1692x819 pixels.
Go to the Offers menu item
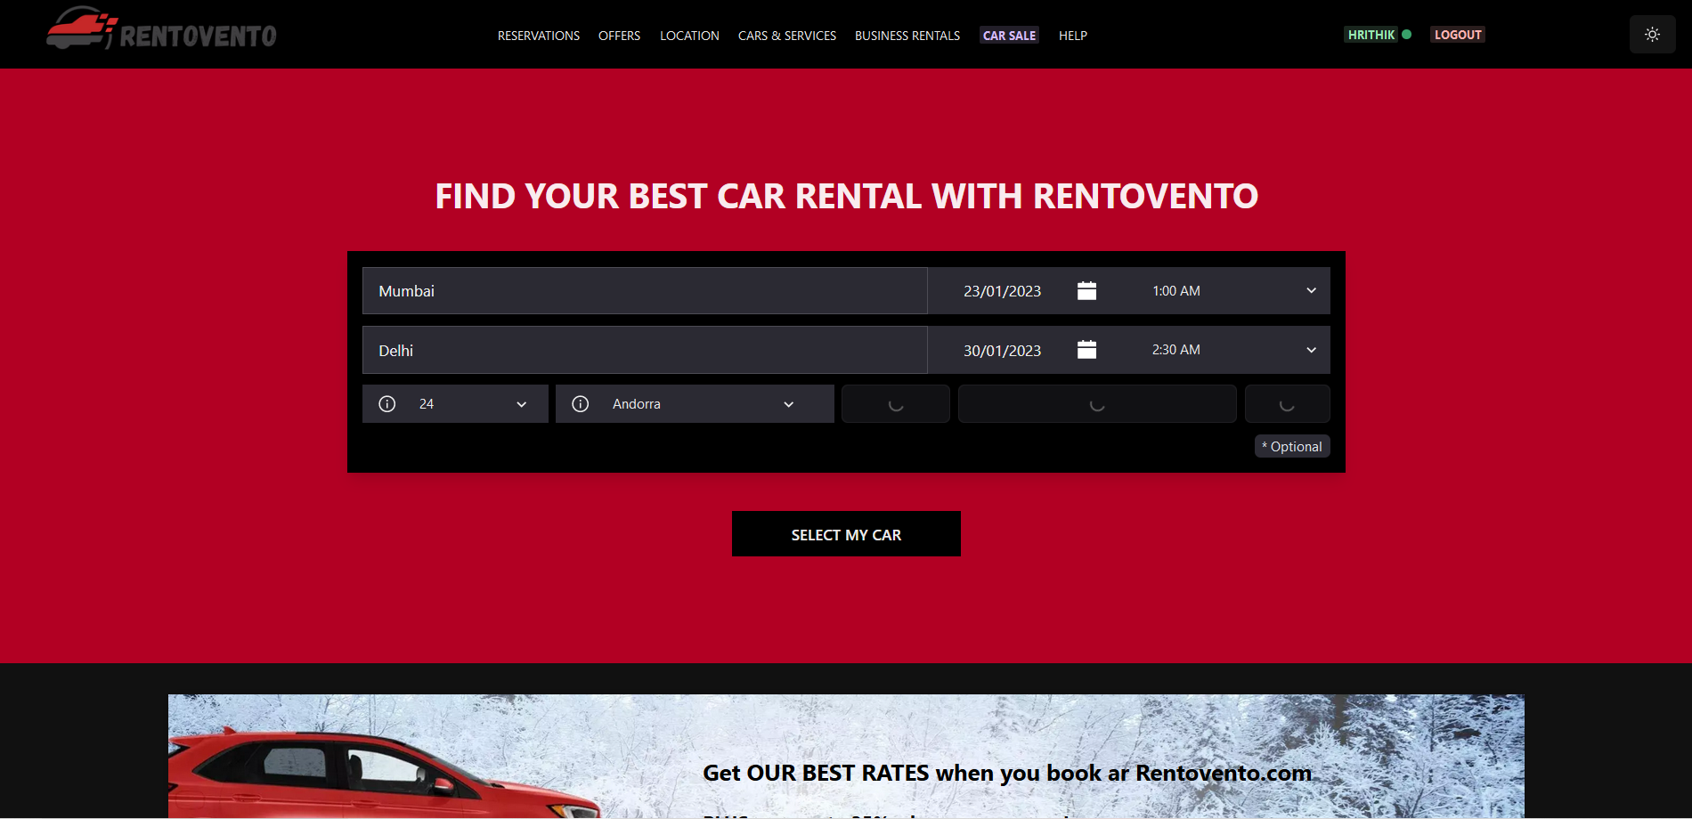point(619,36)
